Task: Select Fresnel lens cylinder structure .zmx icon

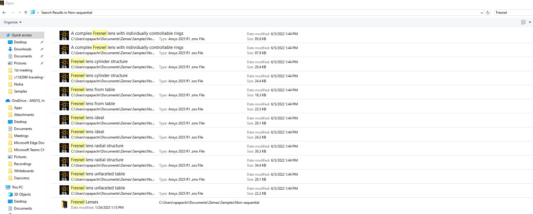Action: pos(64,64)
